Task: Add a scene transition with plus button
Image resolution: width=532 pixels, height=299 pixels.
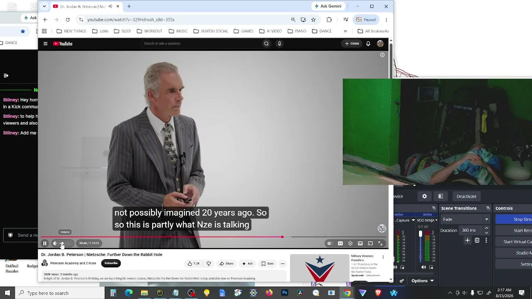Action: click(x=468, y=240)
